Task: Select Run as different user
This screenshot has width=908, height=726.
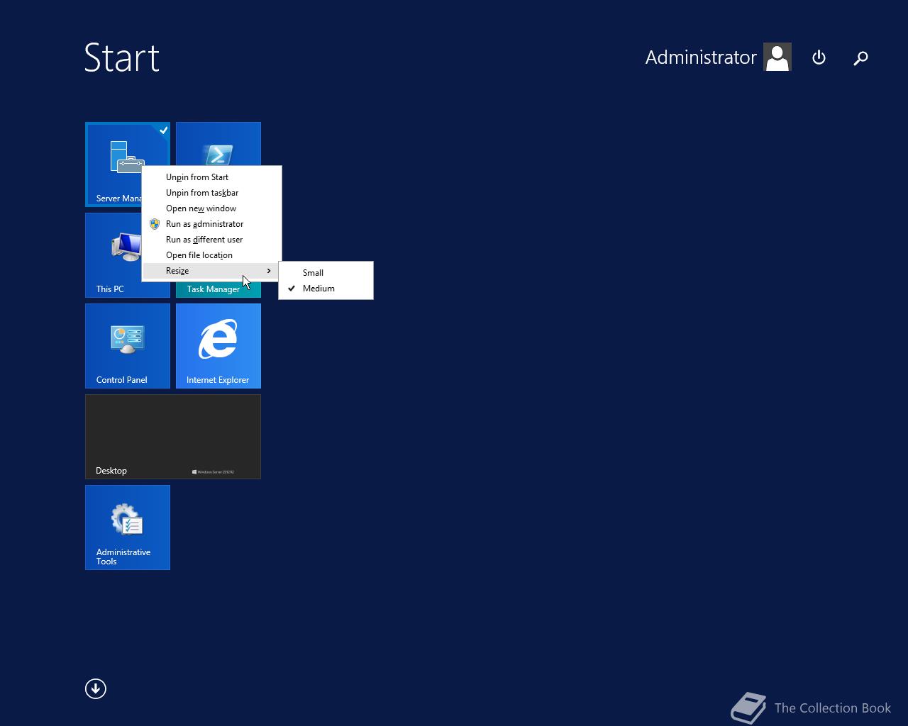Action: 211,240
